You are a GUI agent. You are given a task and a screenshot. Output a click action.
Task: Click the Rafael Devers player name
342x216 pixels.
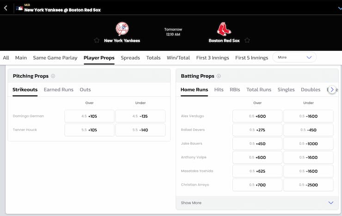pos(193,130)
